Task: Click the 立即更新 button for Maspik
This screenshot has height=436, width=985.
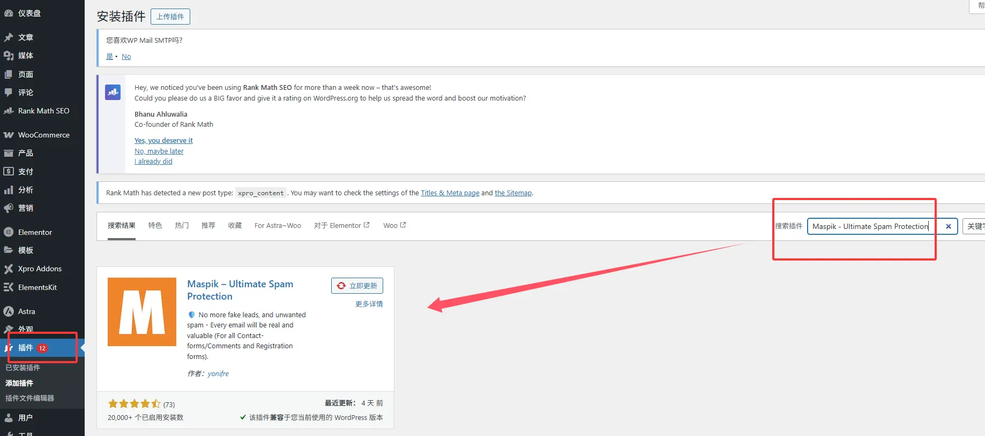Action: [x=357, y=286]
